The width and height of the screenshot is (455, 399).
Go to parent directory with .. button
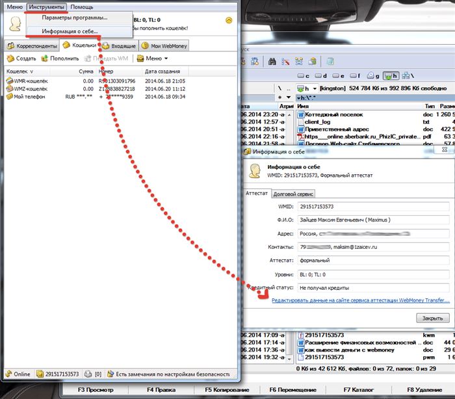[x=289, y=88]
